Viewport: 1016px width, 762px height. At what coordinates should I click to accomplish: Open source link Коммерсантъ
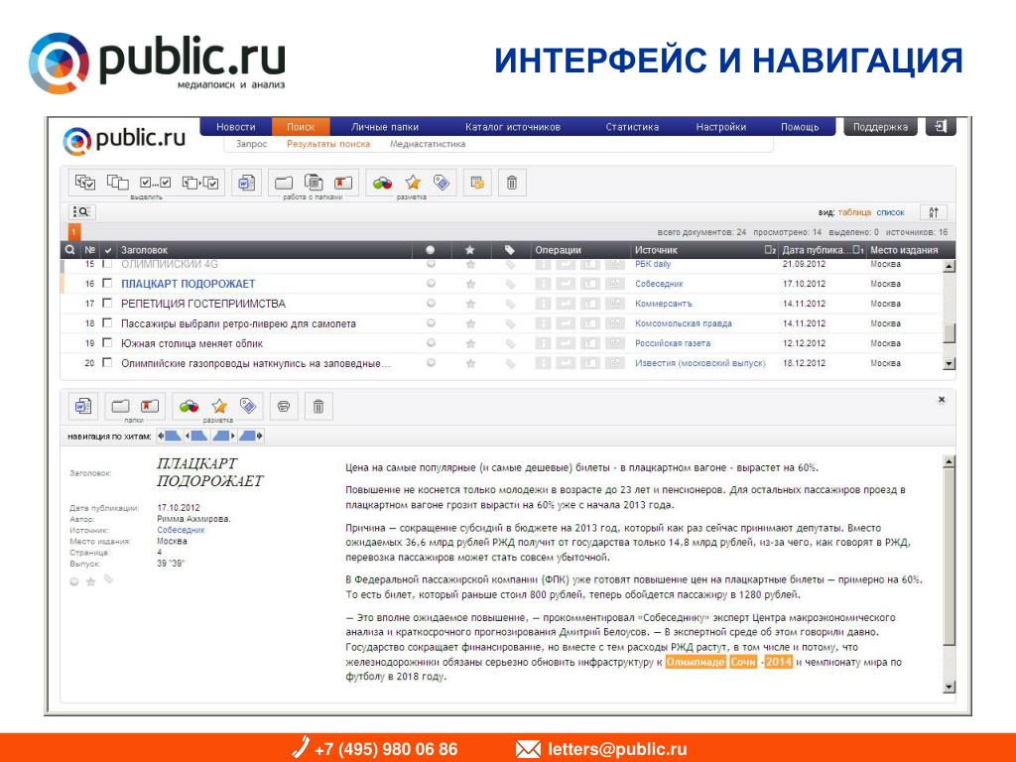coord(664,304)
